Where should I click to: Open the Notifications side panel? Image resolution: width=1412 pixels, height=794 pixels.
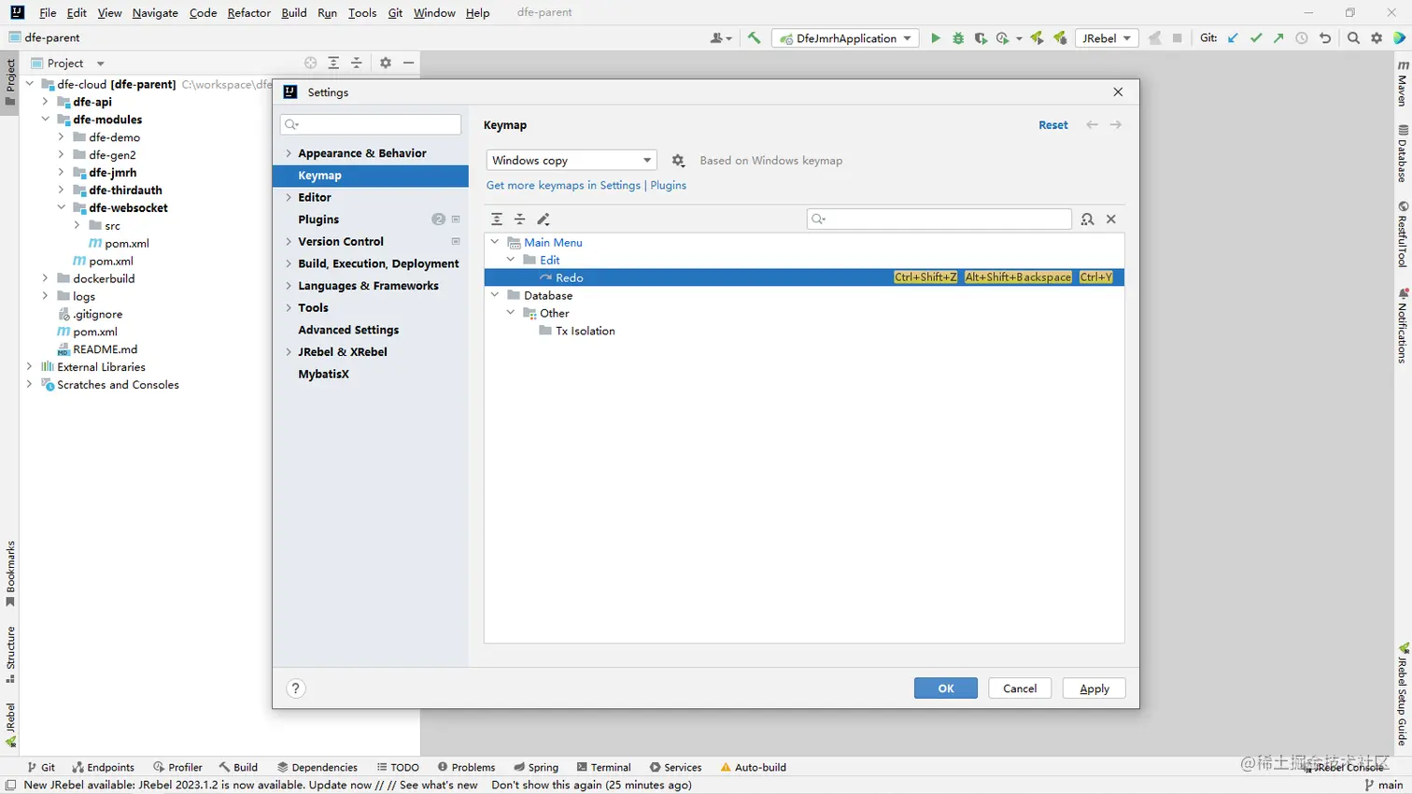(x=1403, y=326)
